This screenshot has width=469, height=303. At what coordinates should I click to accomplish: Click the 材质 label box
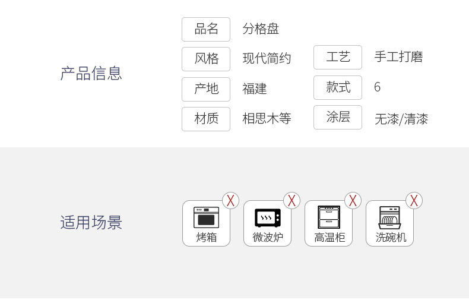(x=206, y=119)
